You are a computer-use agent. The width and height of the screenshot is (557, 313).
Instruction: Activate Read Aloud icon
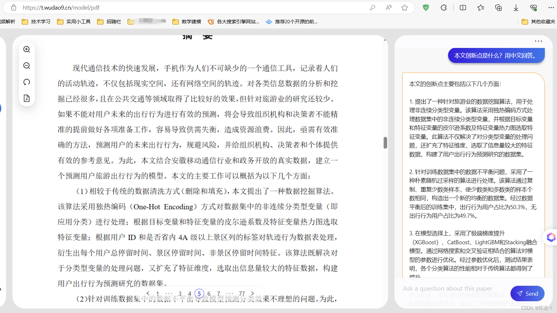tap(389, 8)
